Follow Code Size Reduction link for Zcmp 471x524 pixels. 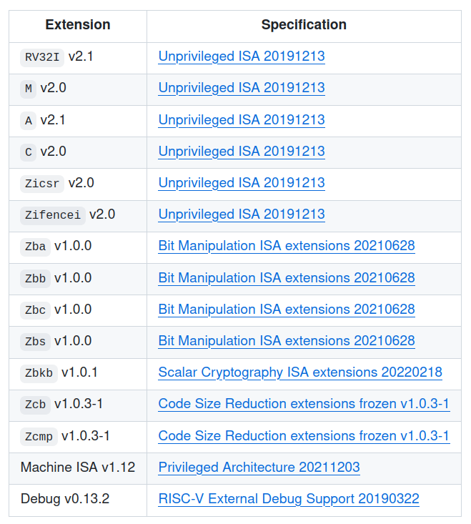304,436
